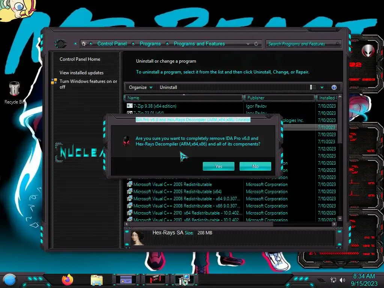Expand the view options dropdown arrow
This screenshot has width=384, height=288.
pyautogui.click(x=322, y=87)
